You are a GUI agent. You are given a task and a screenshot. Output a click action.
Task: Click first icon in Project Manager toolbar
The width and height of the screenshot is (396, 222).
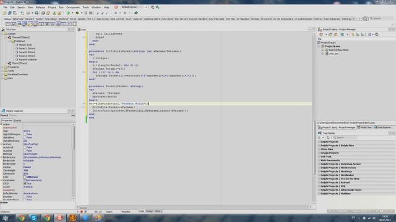[321, 35]
